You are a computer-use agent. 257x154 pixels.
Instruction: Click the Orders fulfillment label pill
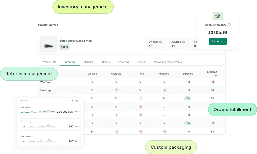232,109
